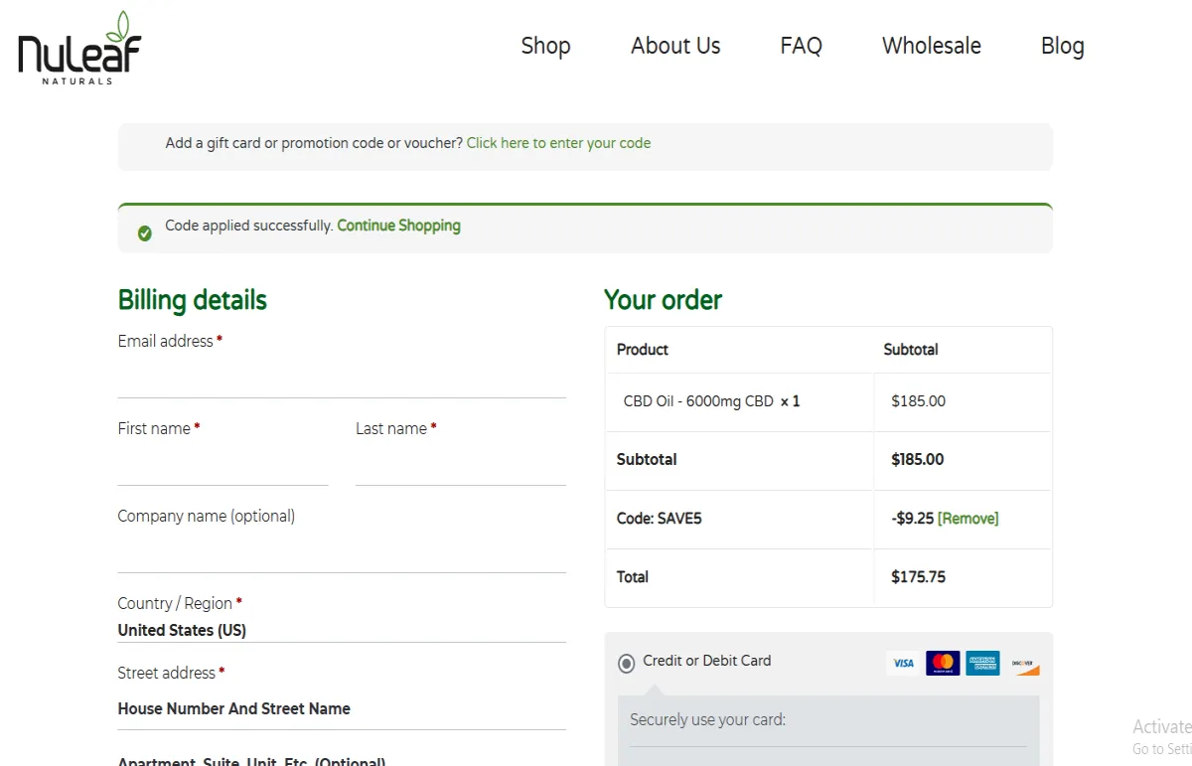Select the Credit or Debit Card option
1192x766 pixels.
coord(626,663)
